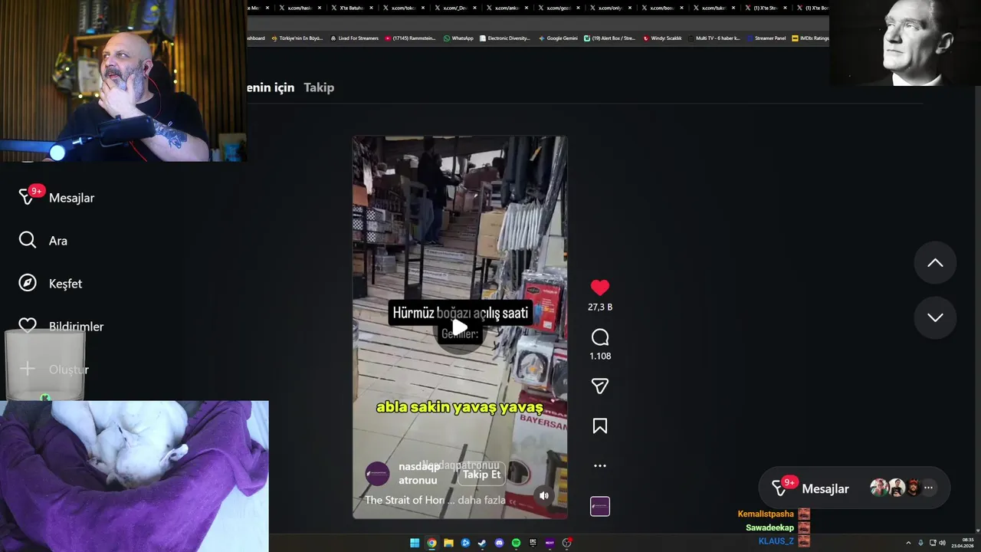Open the nasdaqpatronuu username link
Image resolution: width=981 pixels, height=552 pixels.
point(419,473)
